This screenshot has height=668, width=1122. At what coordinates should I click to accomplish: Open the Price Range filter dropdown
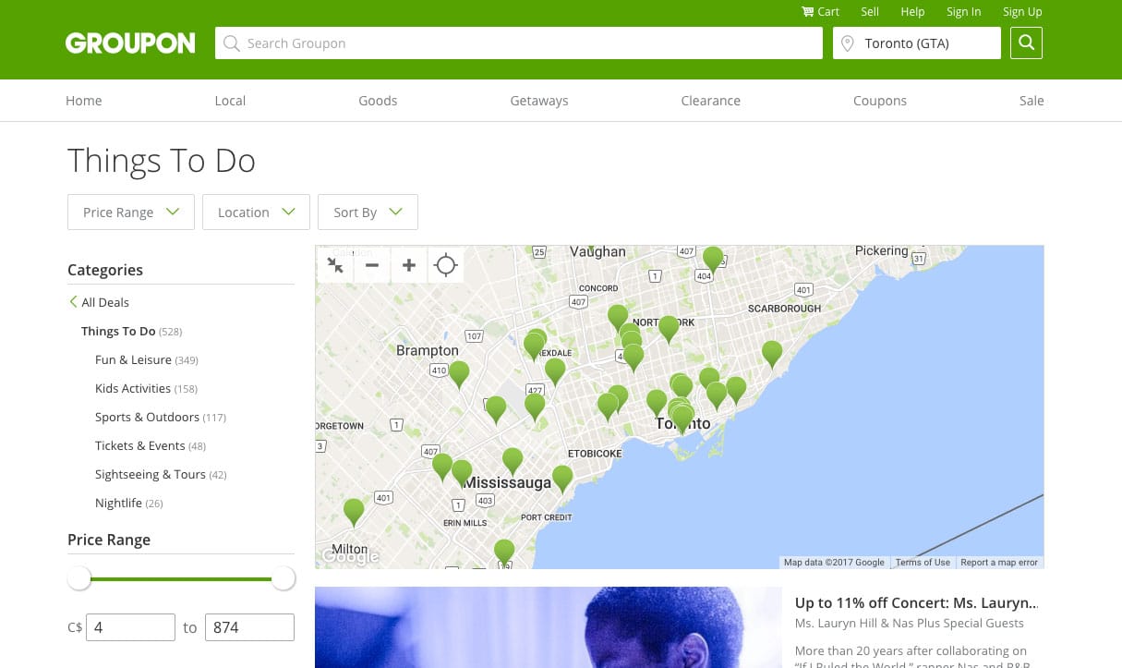[x=130, y=212]
